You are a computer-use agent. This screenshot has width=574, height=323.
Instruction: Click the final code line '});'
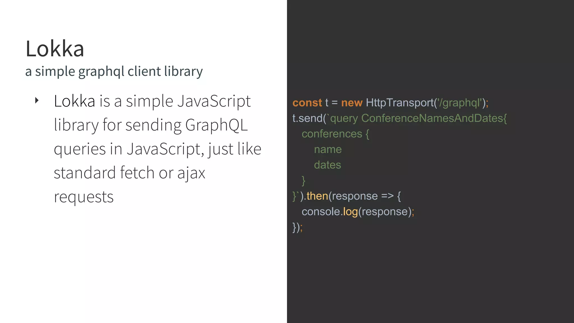pyautogui.click(x=297, y=227)
